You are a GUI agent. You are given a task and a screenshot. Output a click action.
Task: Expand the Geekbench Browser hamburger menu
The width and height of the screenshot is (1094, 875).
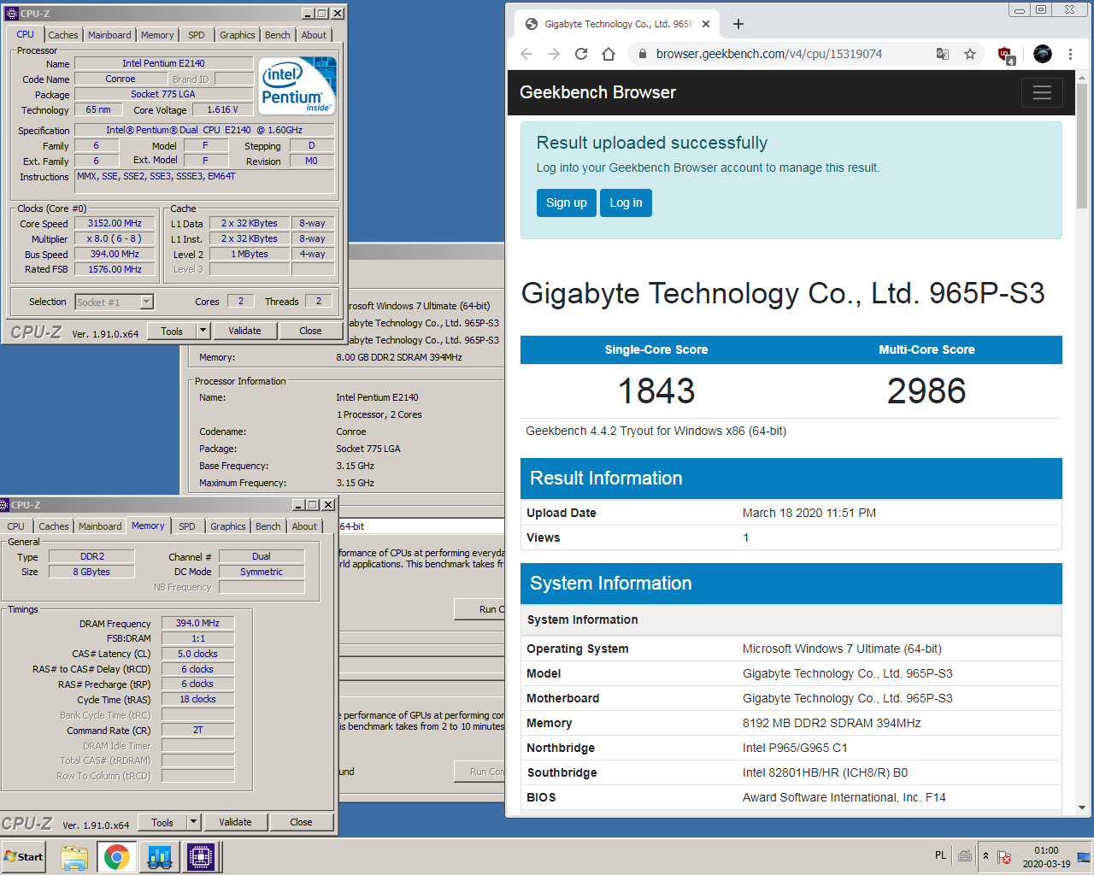(1042, 92)
